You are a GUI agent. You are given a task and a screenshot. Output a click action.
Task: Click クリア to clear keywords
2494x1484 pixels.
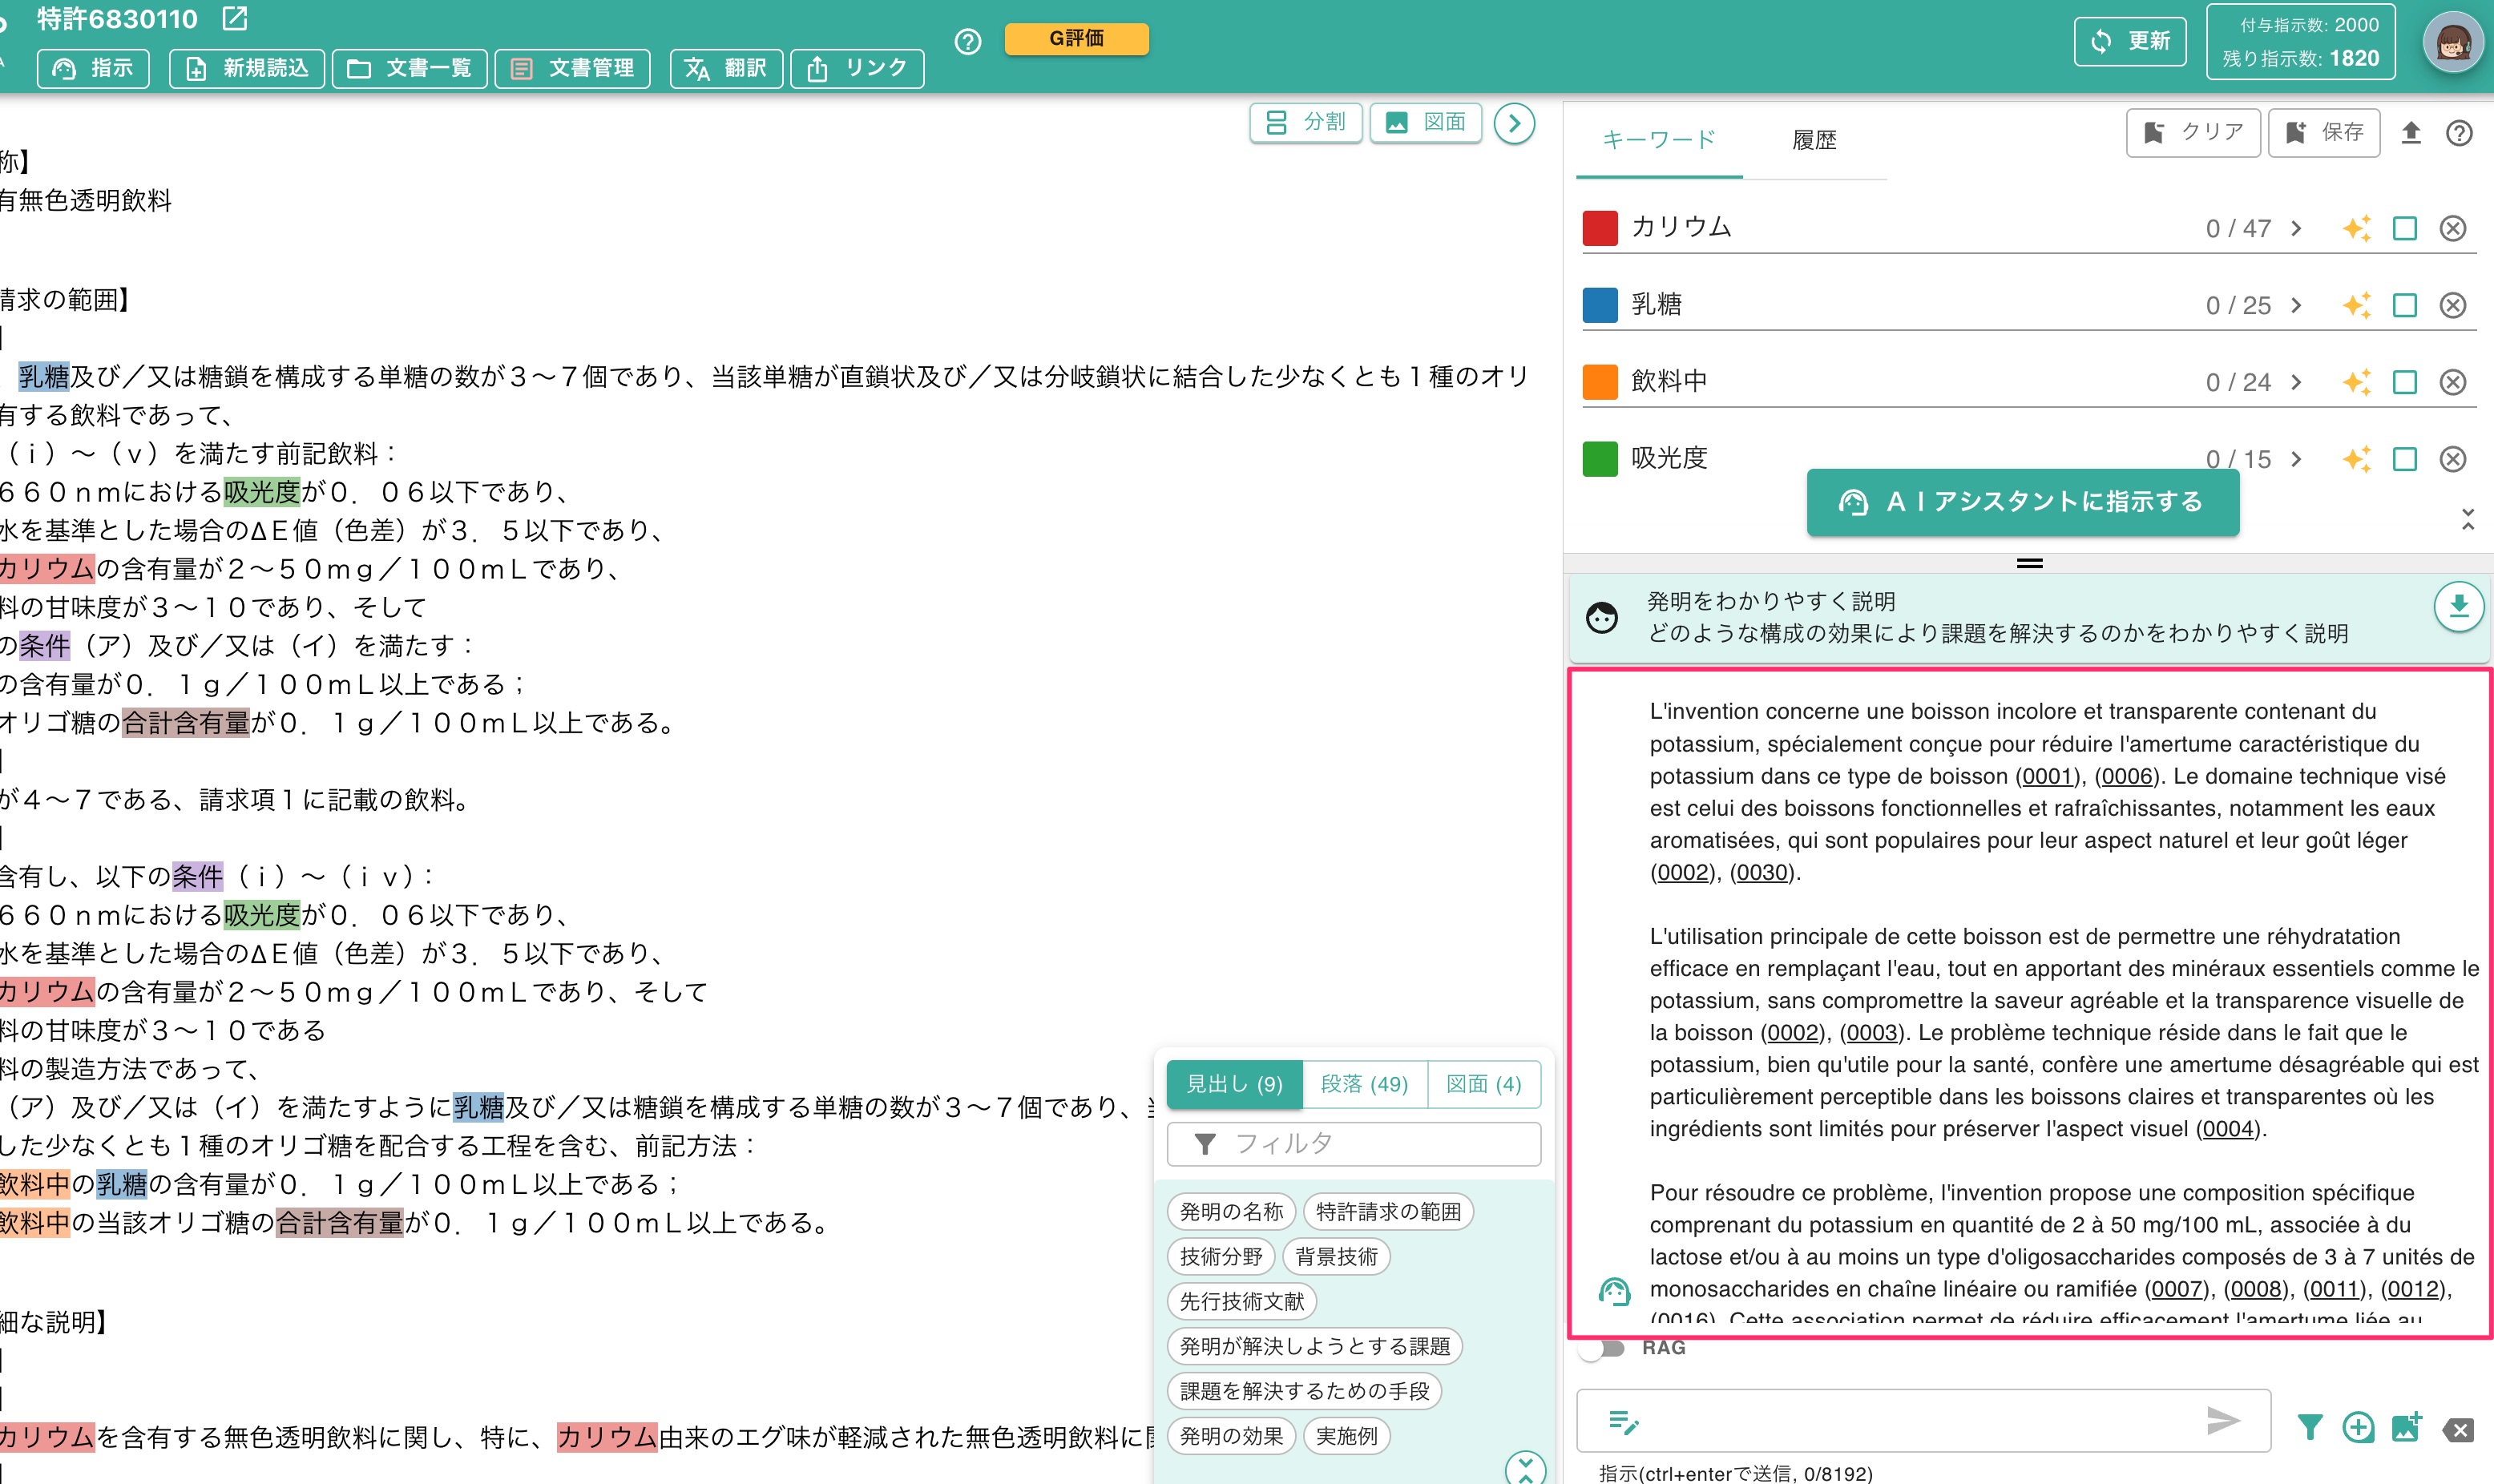[x=2193, y=132]
